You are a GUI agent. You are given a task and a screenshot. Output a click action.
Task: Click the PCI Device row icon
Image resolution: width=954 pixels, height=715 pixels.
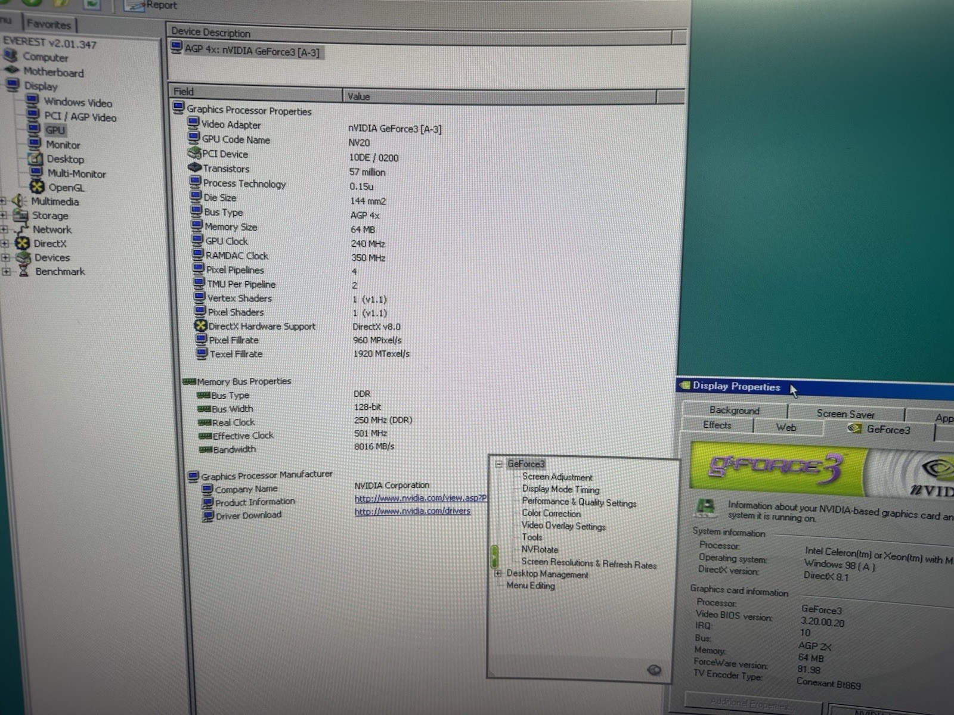tap(194, 153)
